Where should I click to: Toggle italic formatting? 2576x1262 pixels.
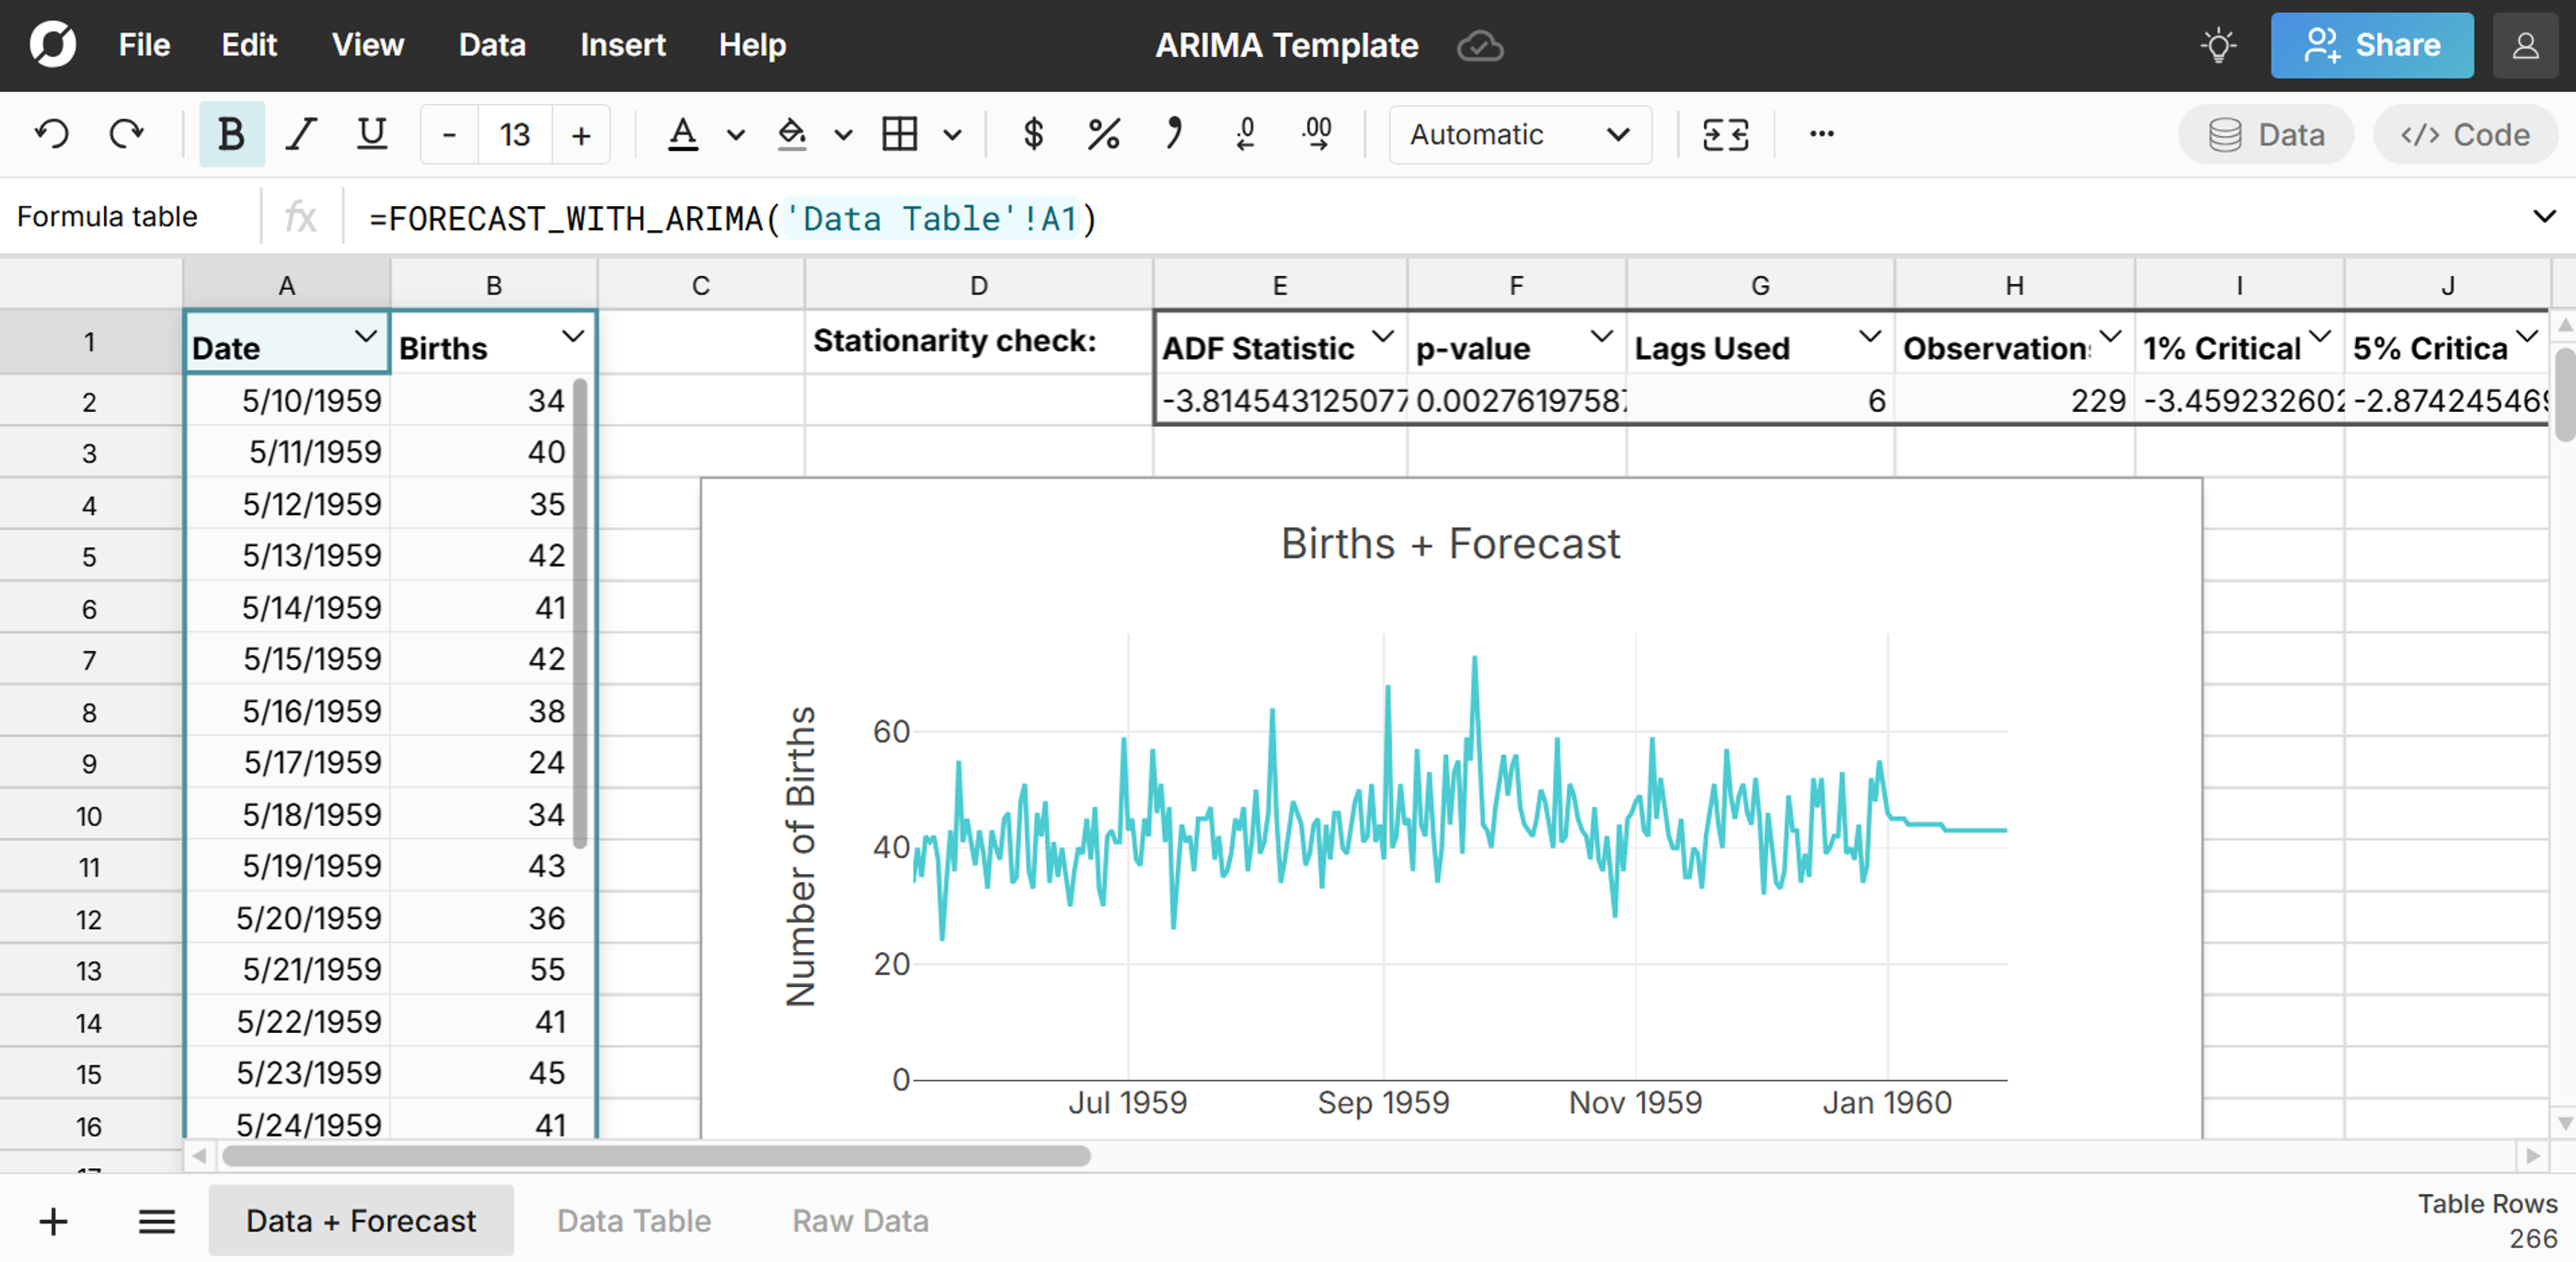pyautogui.click(x=301, y=134)
